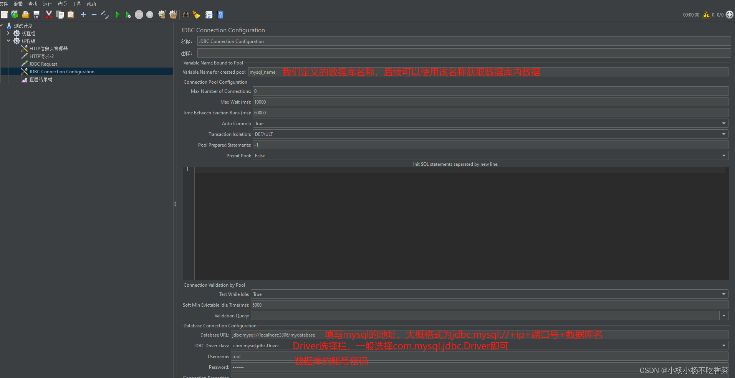Click the Pool Prepared Statements field
This screenshot has height=378, width=735.
coord(490,145)
